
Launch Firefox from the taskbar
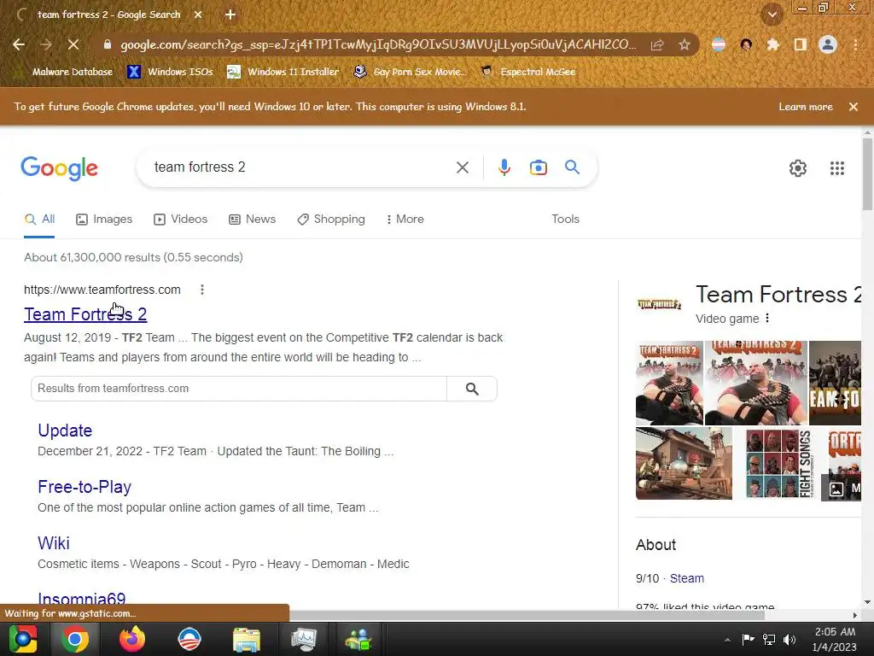click(x=132, y=639)
